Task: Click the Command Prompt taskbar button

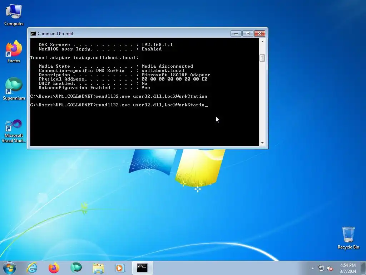Action: (142, 268)
